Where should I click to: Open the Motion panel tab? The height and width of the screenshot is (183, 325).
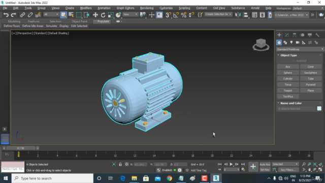302,35
